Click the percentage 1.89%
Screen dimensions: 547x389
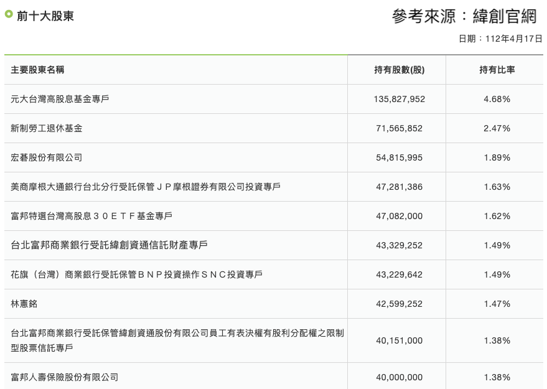(x=497, y=157)
